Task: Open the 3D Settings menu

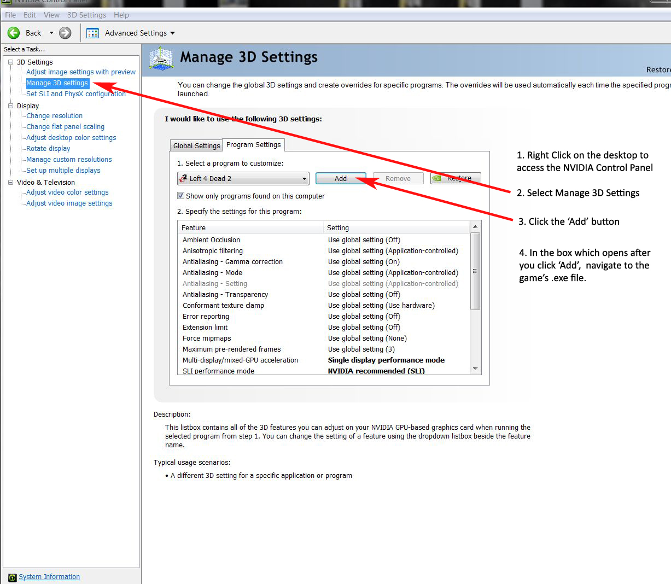Action: point(86,15)
